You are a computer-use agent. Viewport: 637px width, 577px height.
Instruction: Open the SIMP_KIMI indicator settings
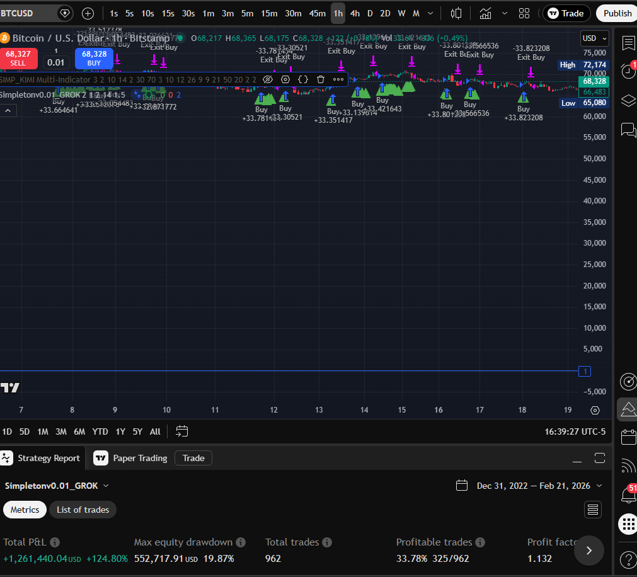(285, 79)
